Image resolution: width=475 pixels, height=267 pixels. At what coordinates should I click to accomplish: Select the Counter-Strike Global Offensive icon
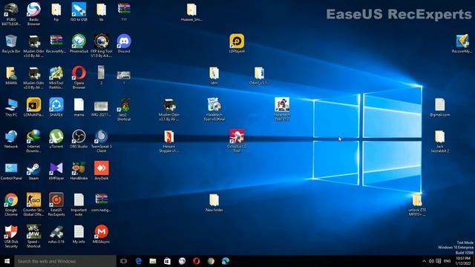[33, 205]
